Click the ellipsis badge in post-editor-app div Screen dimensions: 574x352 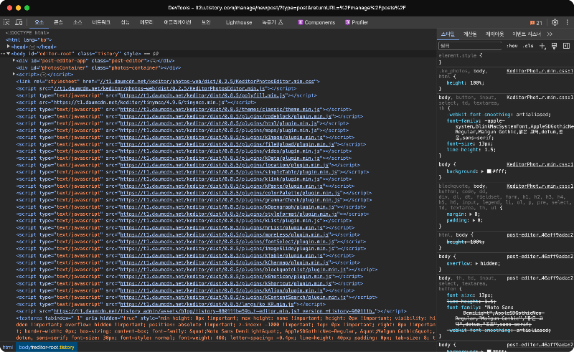click(x=153, y=61)
